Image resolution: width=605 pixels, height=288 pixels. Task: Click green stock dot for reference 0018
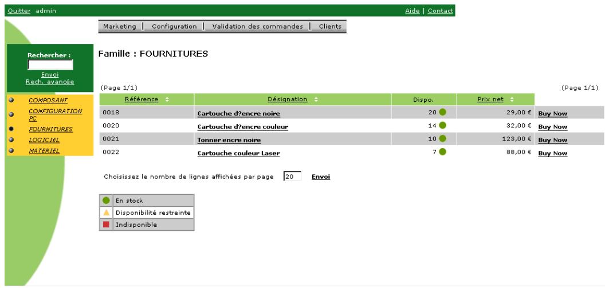tap(442, 113)
